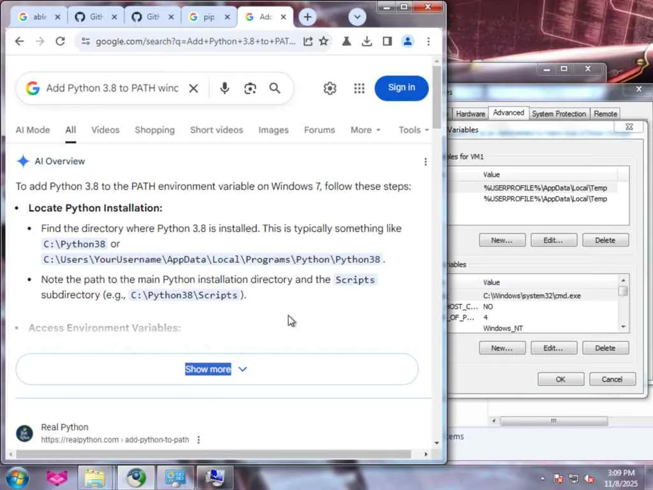Click the taskbar clock showing 3:09 PM

pyautogui.click(x=621, y=478)
